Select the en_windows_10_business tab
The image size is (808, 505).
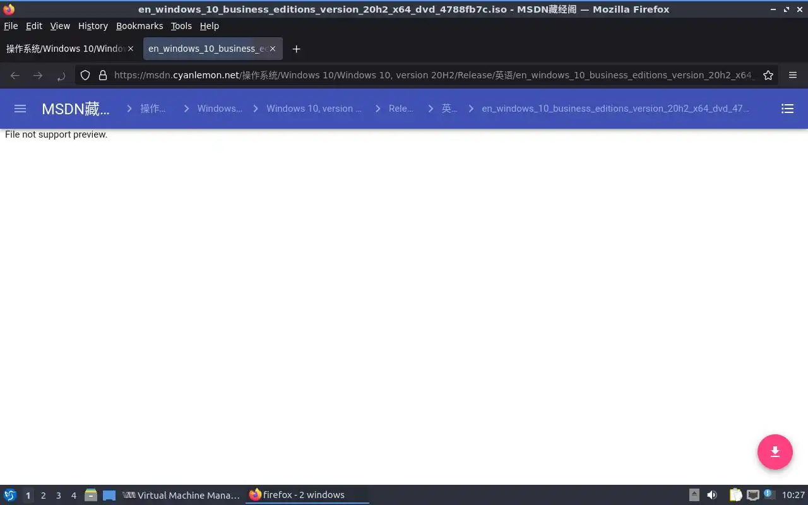click(x=206, y=49)
